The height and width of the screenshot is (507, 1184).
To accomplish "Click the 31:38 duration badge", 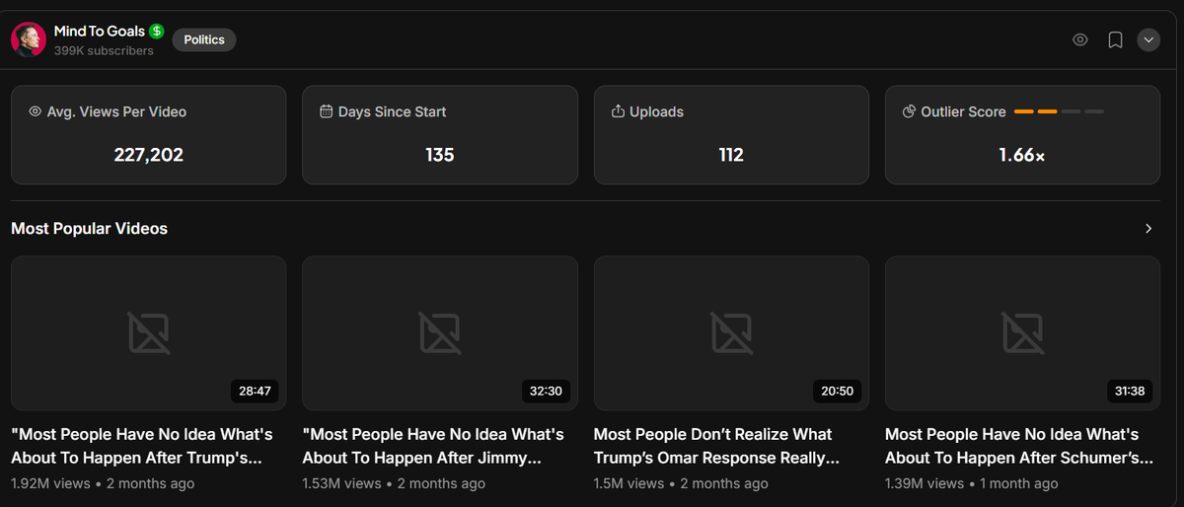I will tap(1129, 391).
